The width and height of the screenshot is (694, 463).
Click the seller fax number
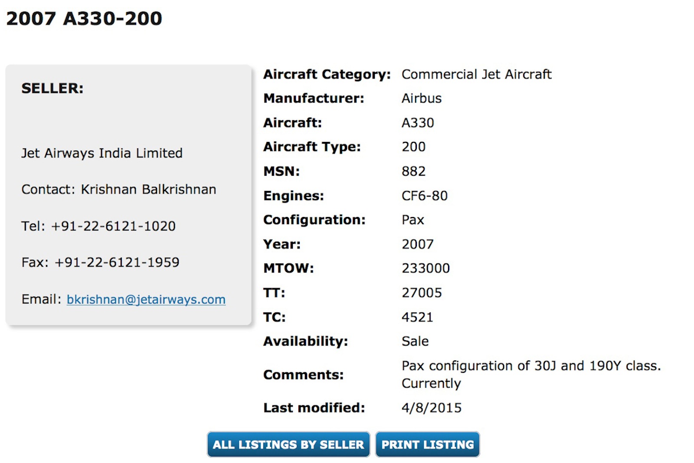click(x=117, y=263)
